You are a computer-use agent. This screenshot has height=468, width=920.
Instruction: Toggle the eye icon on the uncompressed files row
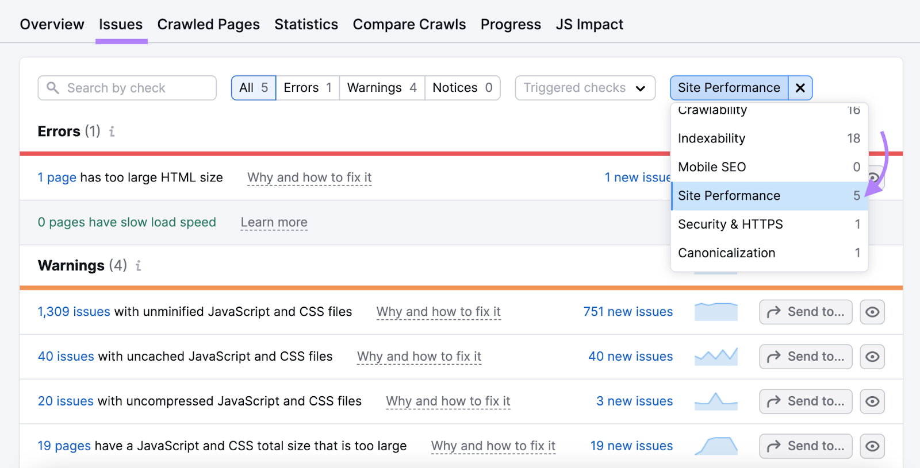872,401
